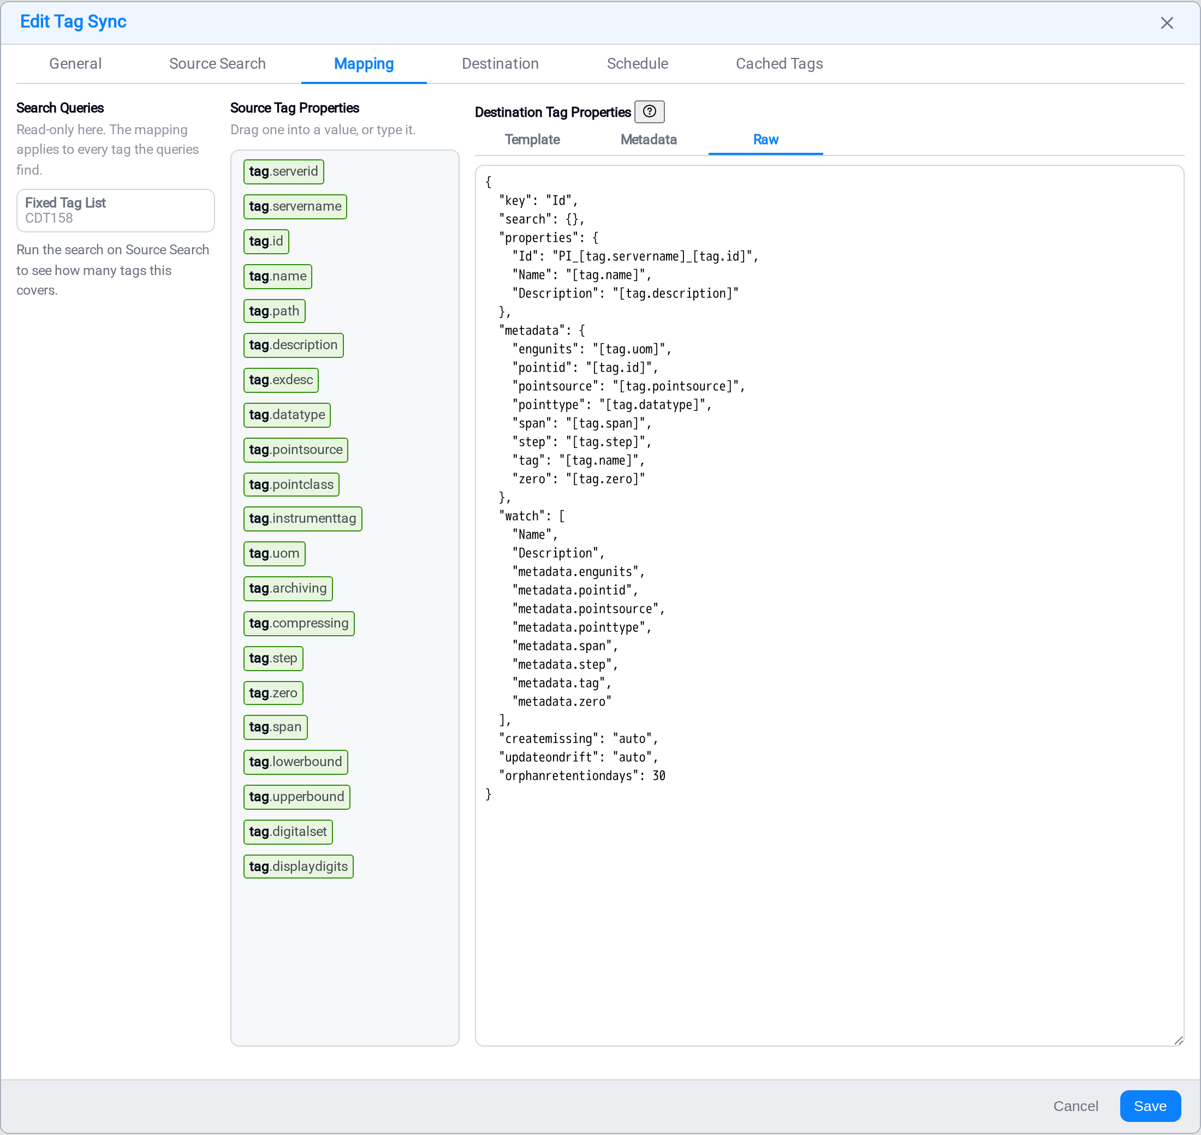Select the tag.lowerbound chip
This screenshot has width=1201, height=1135.
coord(295,762)
